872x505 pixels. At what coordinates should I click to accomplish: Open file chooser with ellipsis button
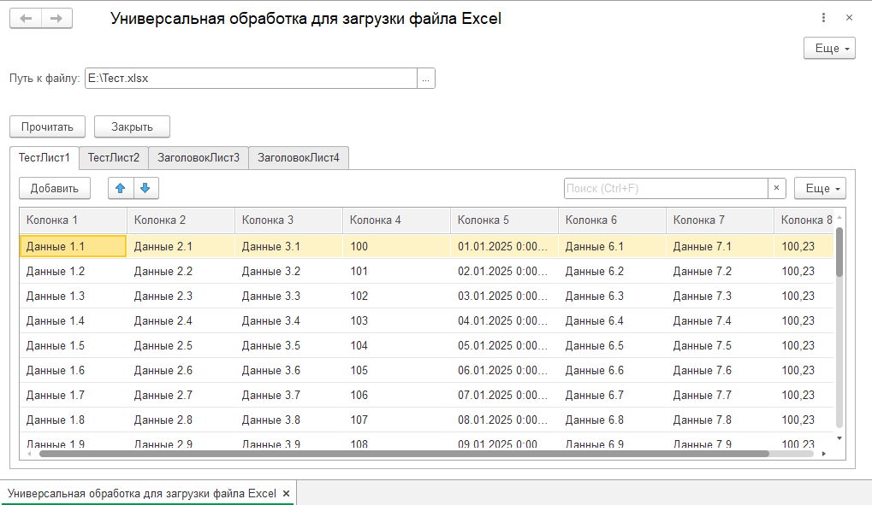425,79
